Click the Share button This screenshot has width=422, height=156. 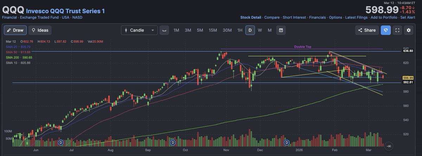[x=367, y=30]
